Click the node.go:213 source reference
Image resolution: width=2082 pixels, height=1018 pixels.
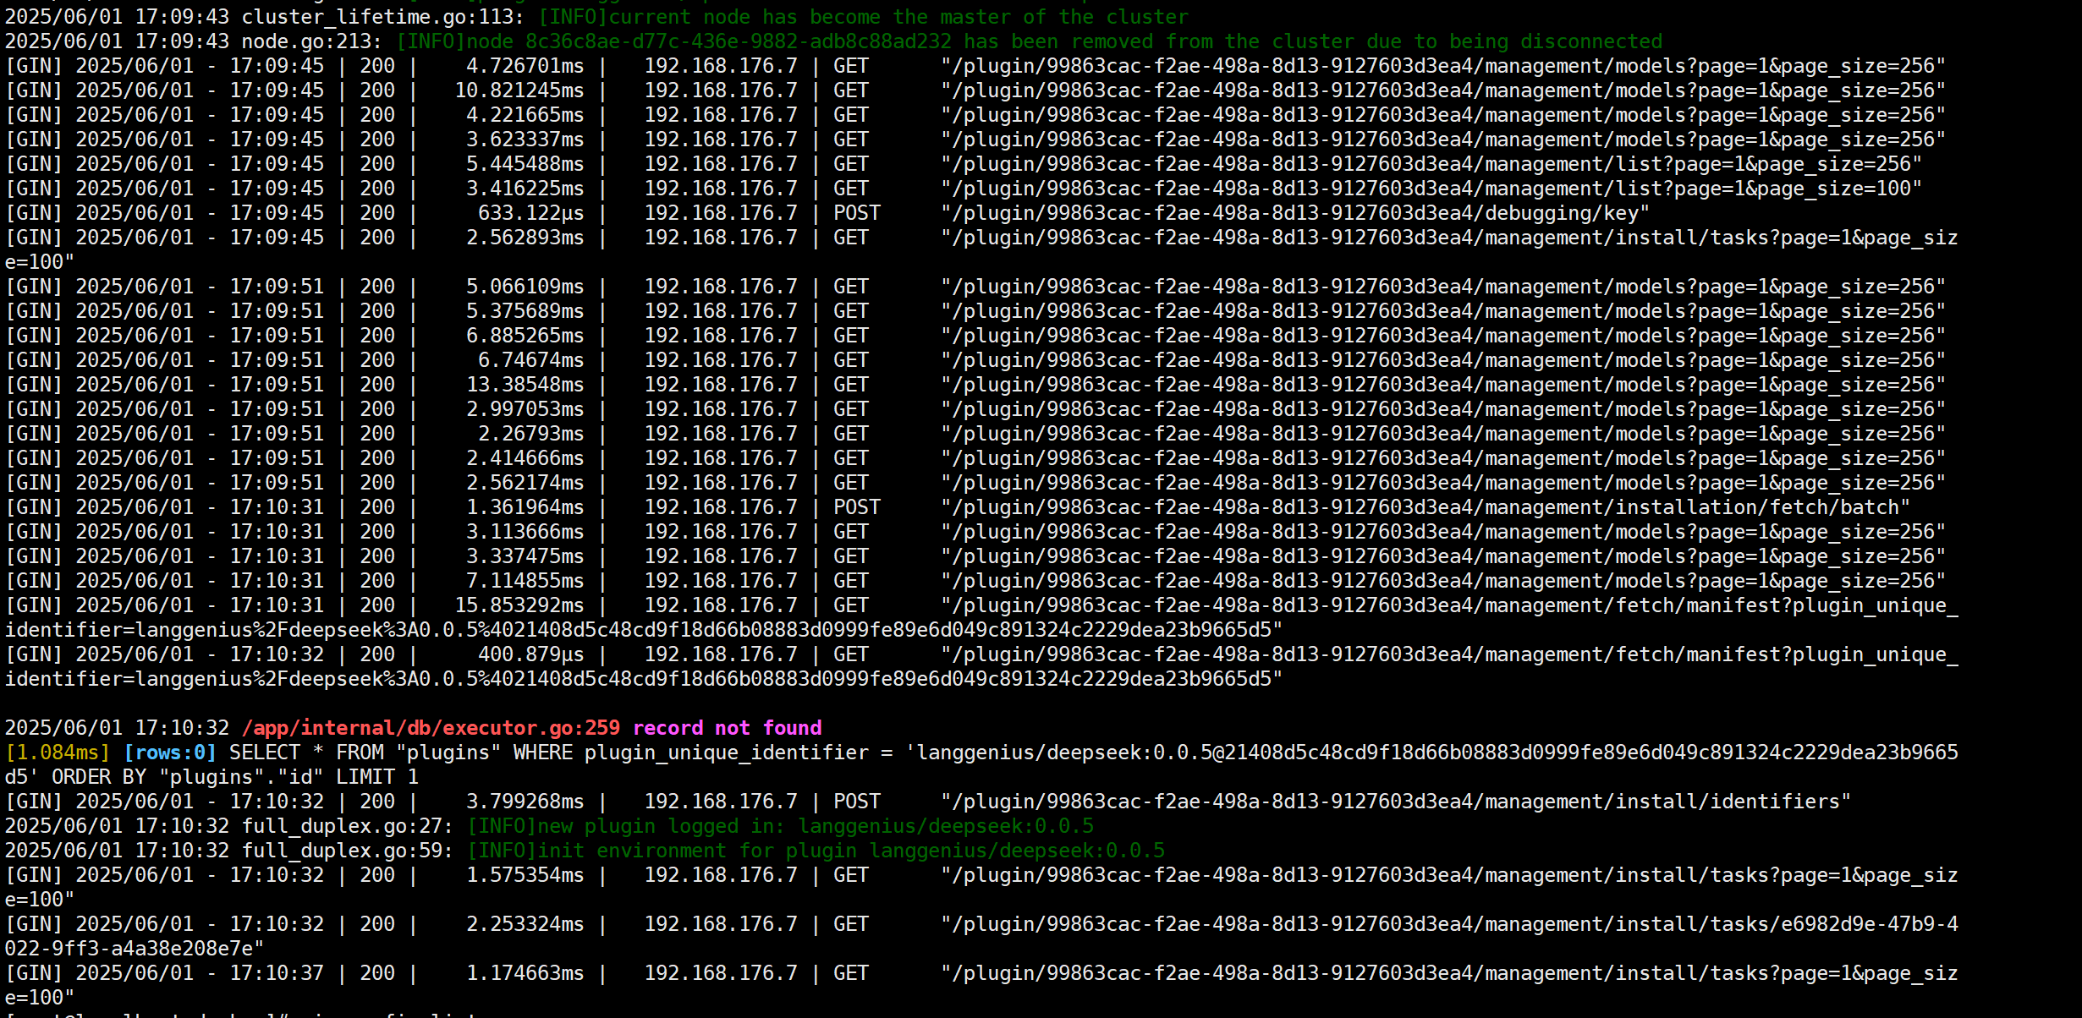coord(312,41)
